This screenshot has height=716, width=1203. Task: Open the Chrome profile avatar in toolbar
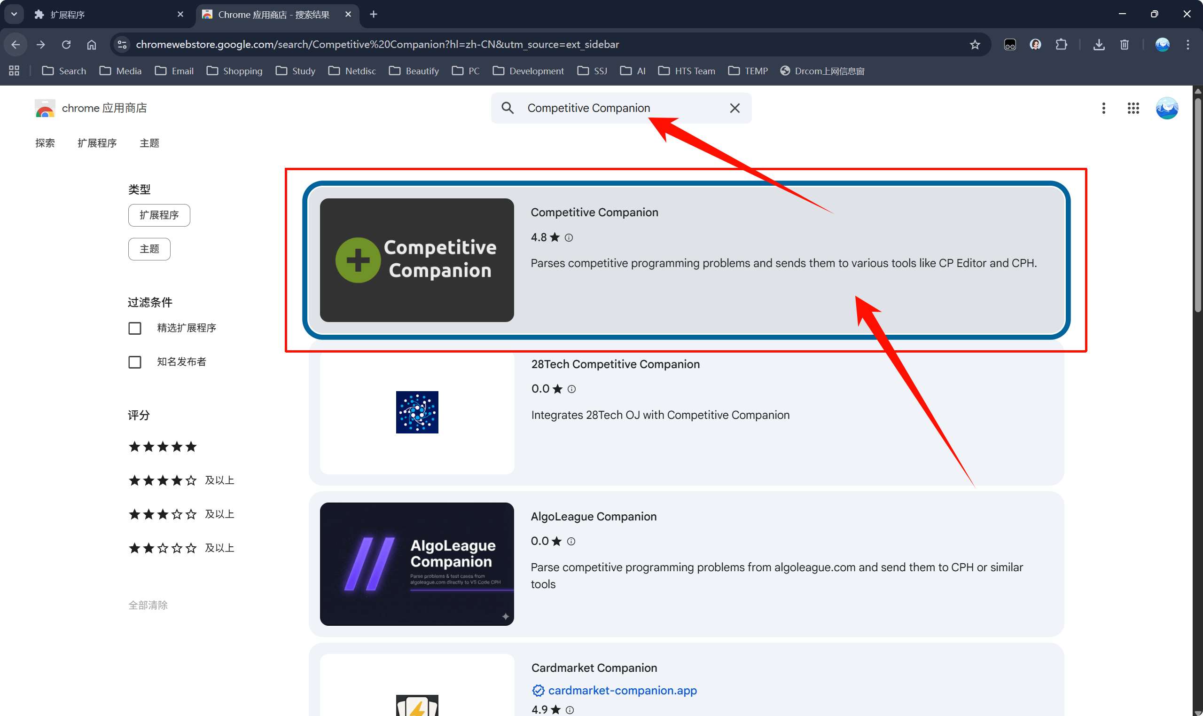click(x=1162, y=44)
